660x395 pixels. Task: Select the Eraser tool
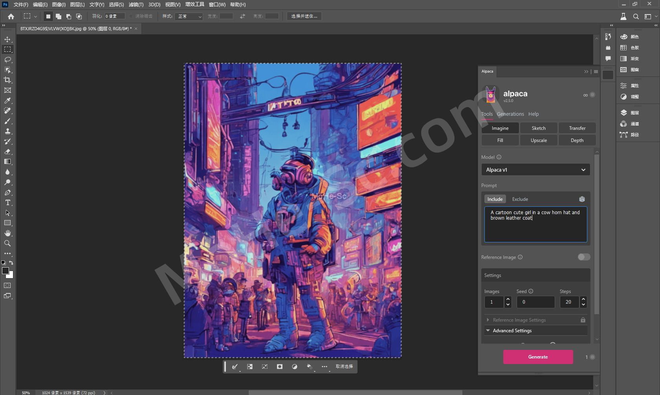coord(7,151)
